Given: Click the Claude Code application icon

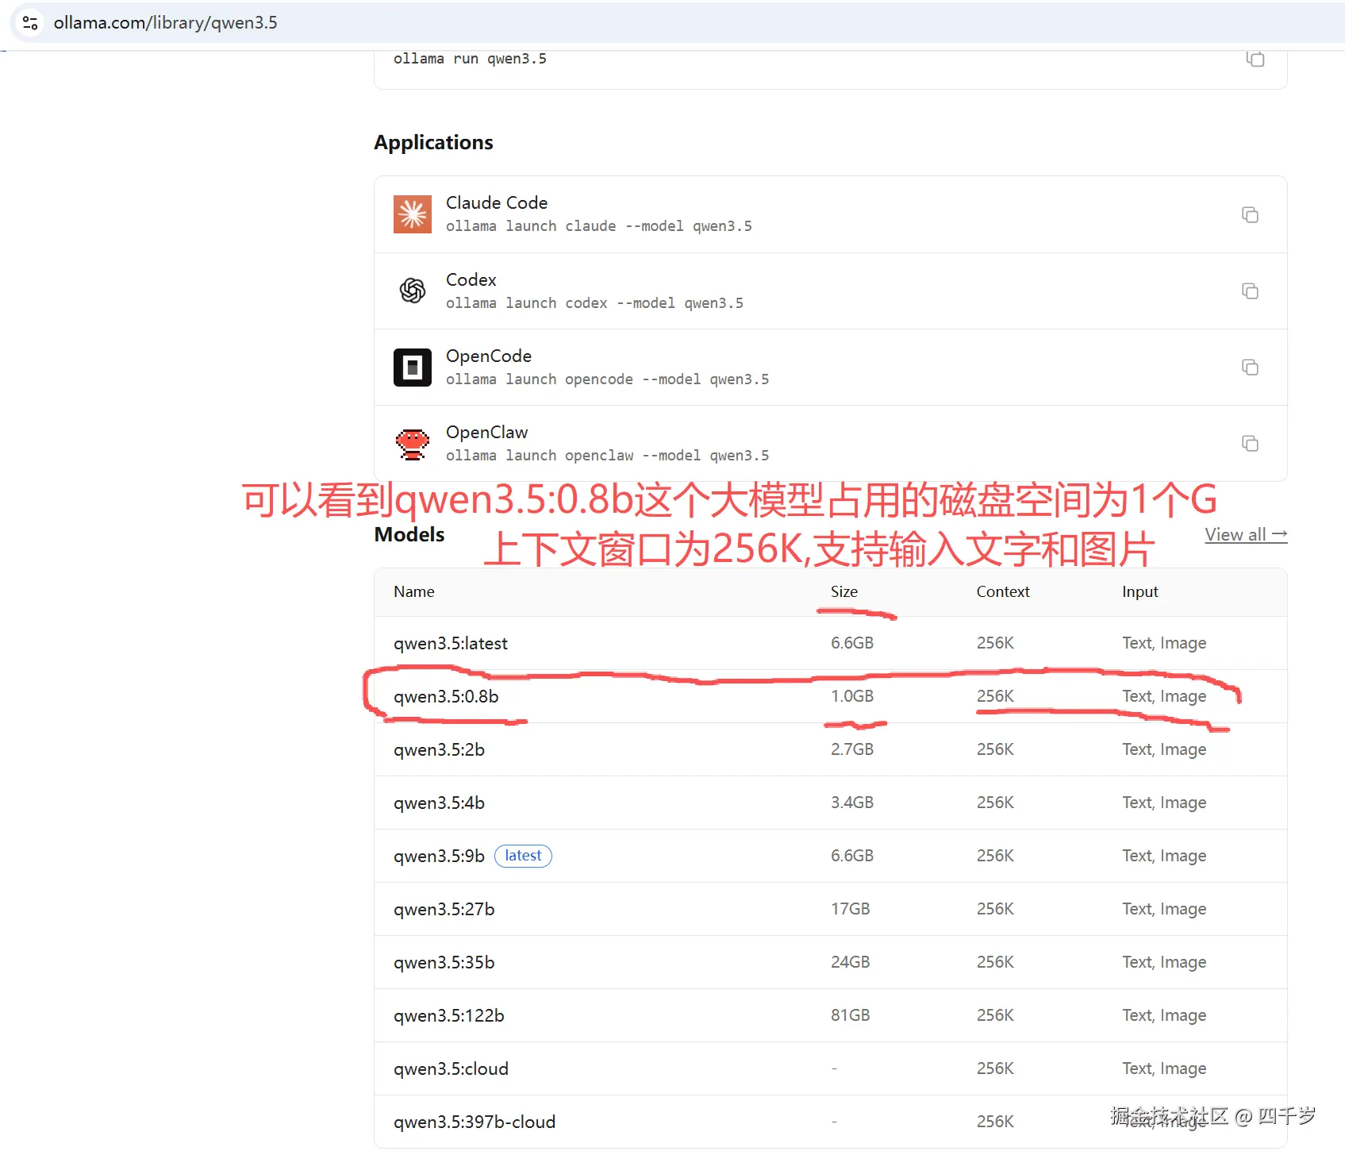Looking at the screenshot, I should click(x=412, y=214).
